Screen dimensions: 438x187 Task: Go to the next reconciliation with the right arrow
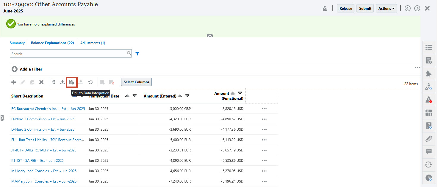pos(417,8)
